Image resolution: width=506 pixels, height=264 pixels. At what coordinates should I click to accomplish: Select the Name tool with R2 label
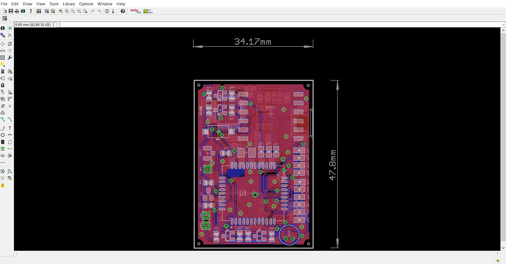click(x=3, y=92)
